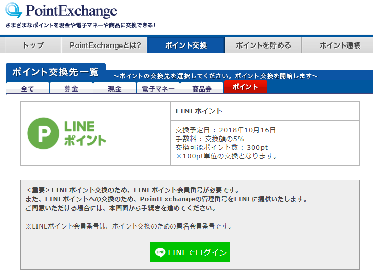The width and height of the screenshot is (373, 274).
Task: Open the トップ navigation menu
Action: [x=33, y=45]
